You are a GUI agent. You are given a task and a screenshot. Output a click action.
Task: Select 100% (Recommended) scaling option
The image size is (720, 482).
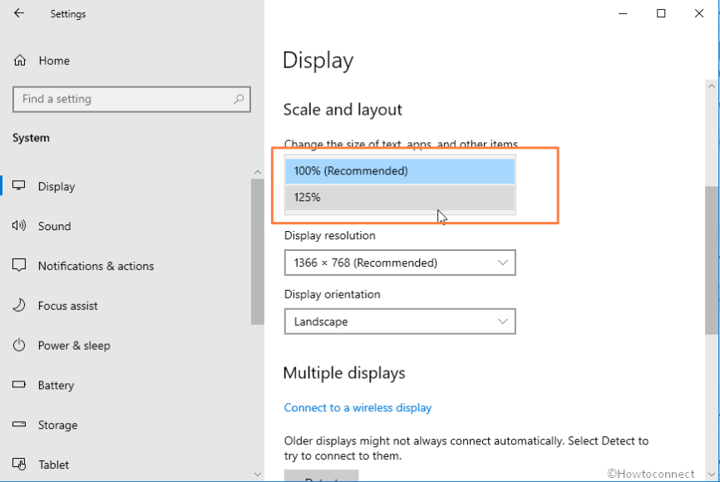[400, 170]
